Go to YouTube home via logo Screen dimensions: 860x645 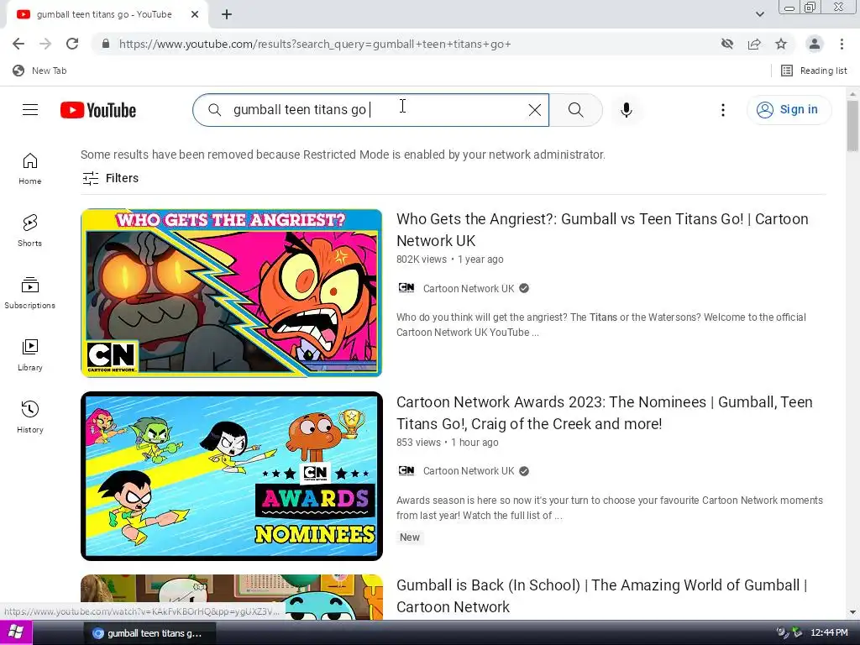[98, 110]
